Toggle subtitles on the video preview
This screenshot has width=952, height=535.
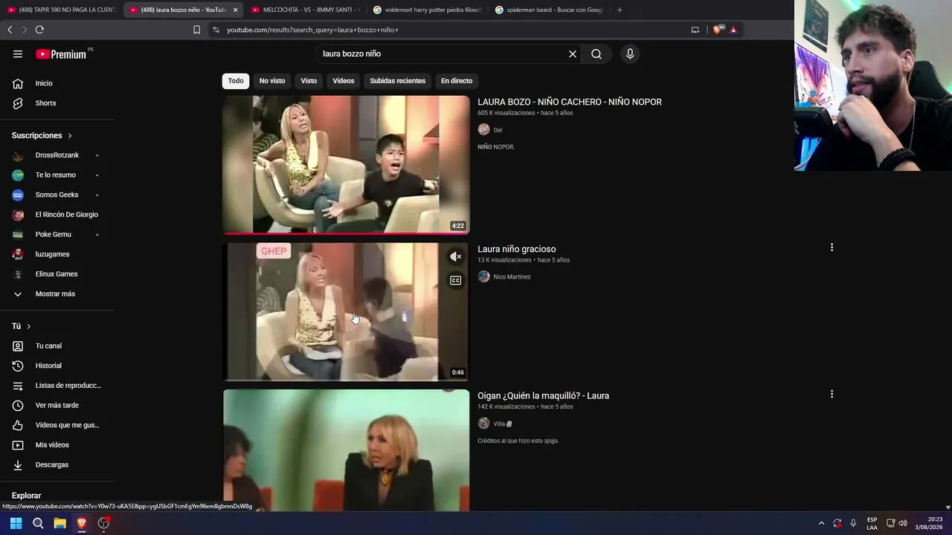pyautogui.click(x=456, y=280)
